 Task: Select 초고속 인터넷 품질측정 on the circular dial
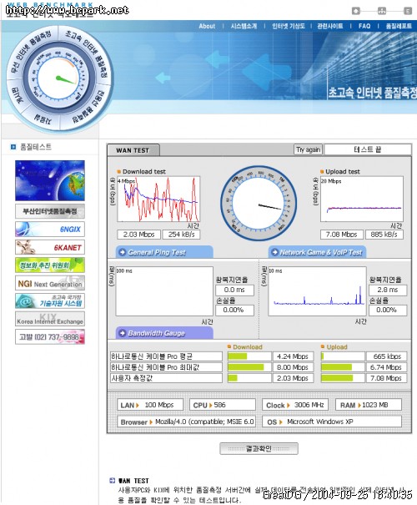pos(88,52)
